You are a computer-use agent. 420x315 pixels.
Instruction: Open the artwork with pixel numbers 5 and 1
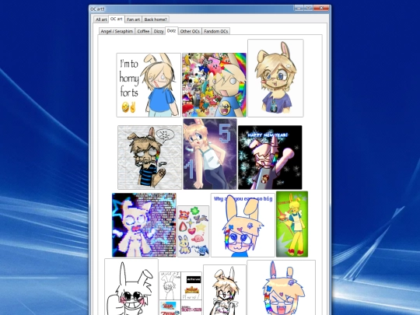click(210, 154)
